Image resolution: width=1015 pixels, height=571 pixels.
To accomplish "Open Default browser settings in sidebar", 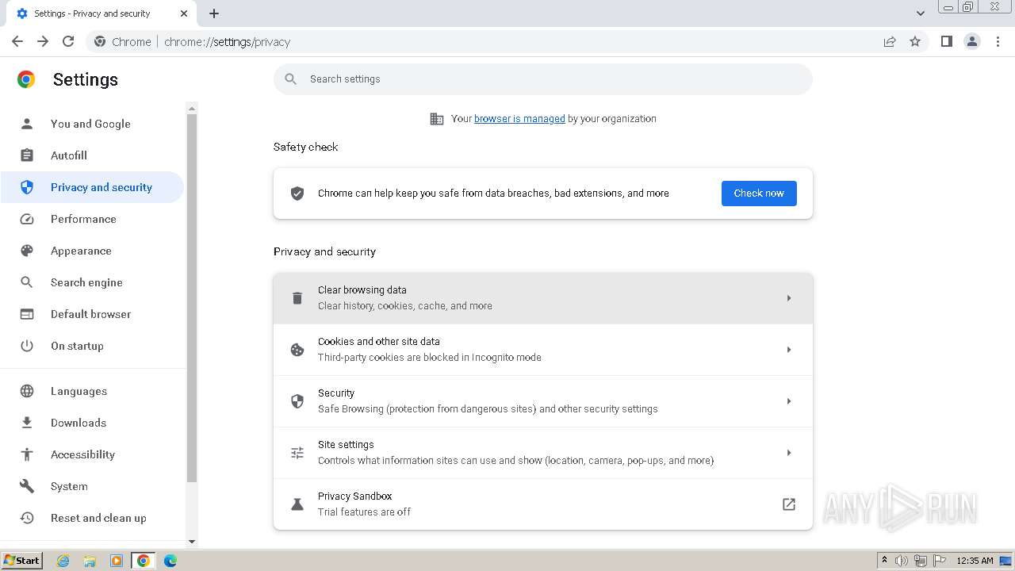I will 92,314.
